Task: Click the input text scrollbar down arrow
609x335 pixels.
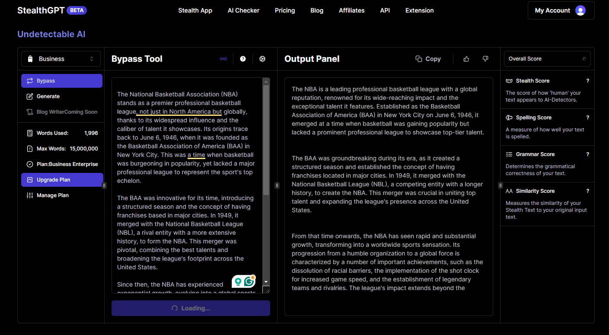Action: 266,282
